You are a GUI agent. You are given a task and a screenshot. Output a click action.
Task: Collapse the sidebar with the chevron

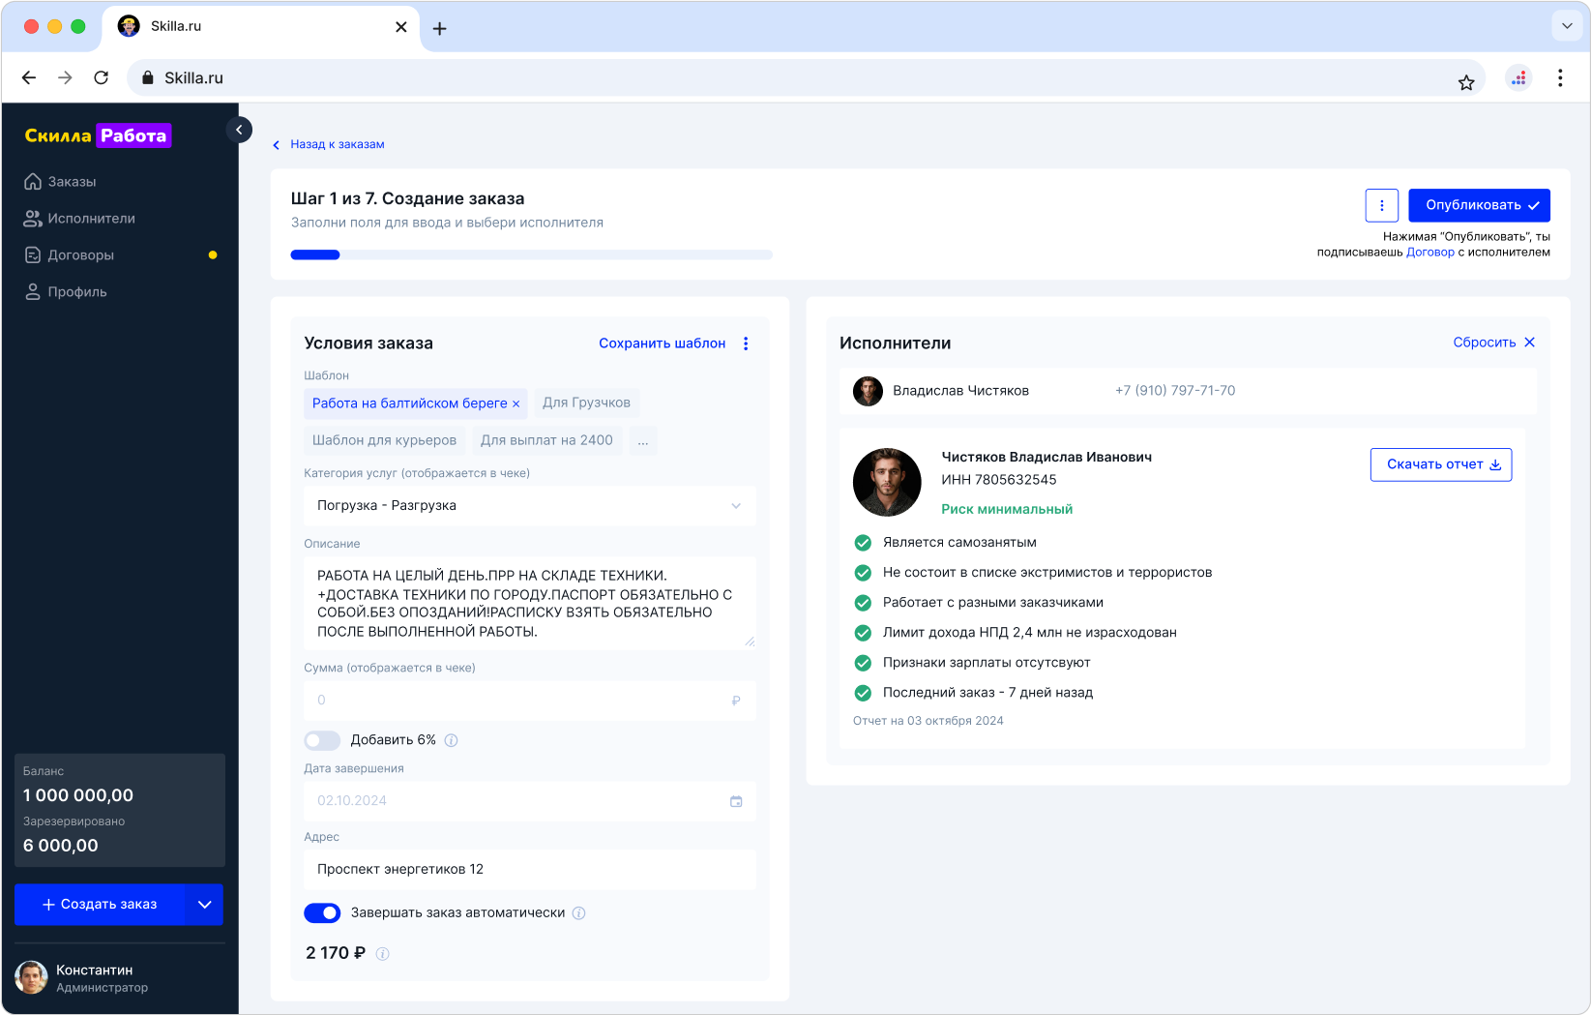click(239, 130)
